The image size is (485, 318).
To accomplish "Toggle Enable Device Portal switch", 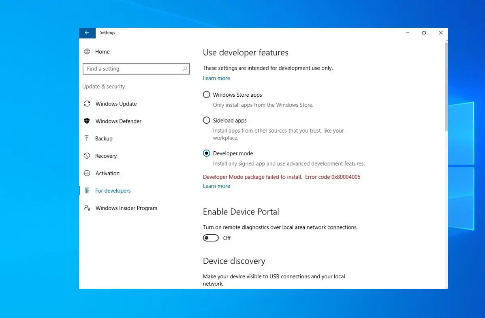I will coord(211,238).
